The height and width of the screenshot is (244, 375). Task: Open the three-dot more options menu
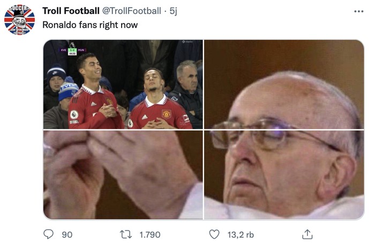[359, 11]
